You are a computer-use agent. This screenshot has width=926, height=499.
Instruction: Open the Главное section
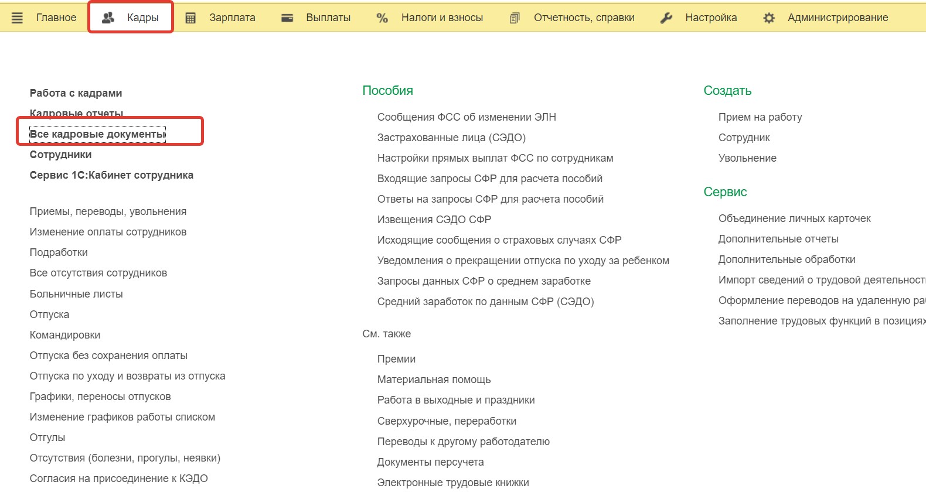pos(56,18)
